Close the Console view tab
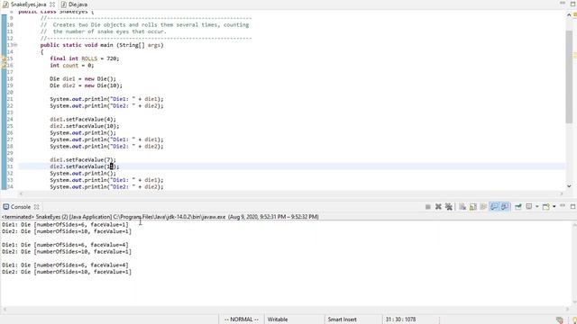Screen dimensions: 577x324 [x=36, y=207]
